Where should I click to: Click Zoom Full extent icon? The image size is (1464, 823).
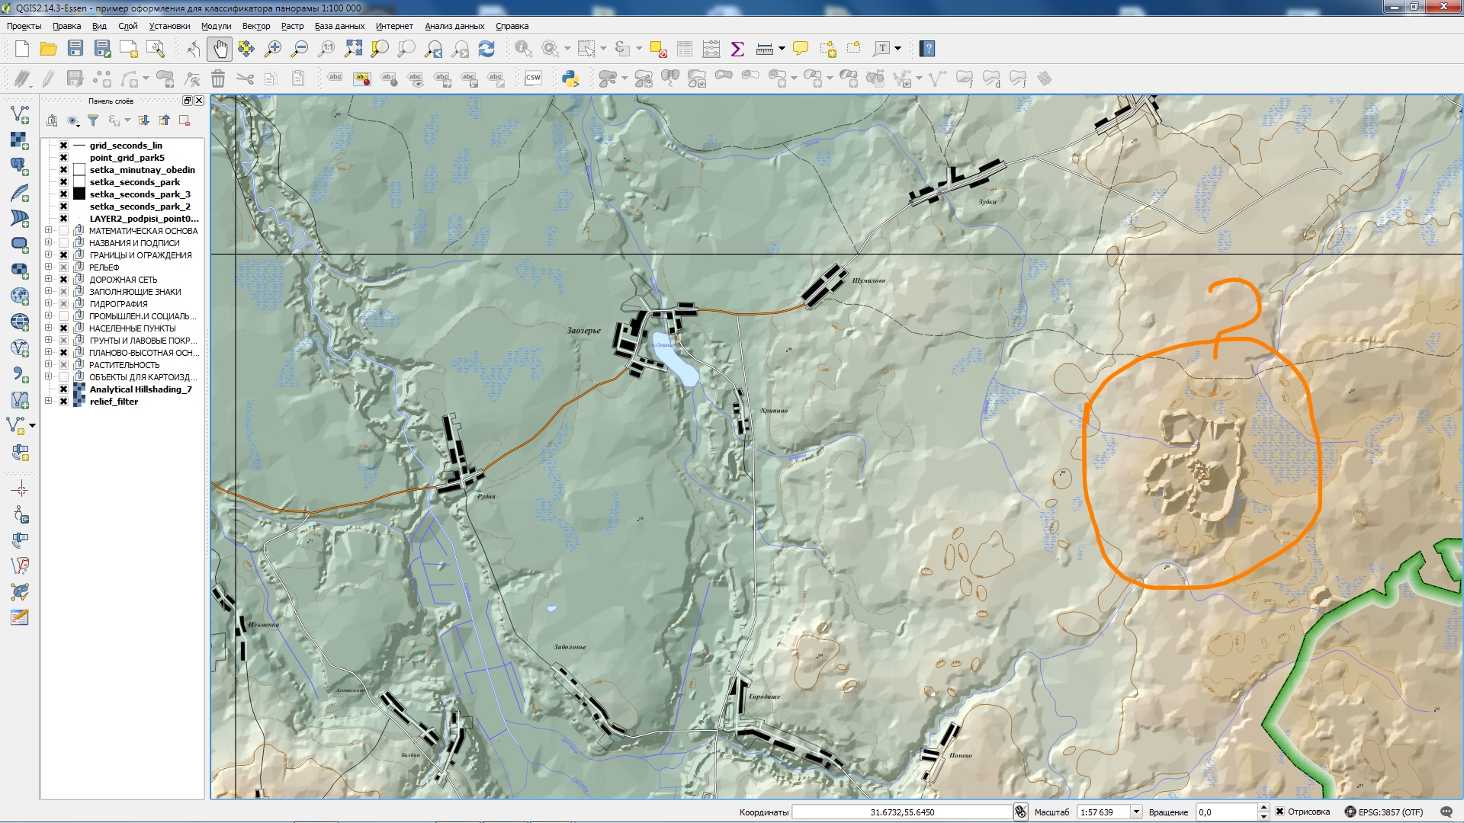coord(353,50)
